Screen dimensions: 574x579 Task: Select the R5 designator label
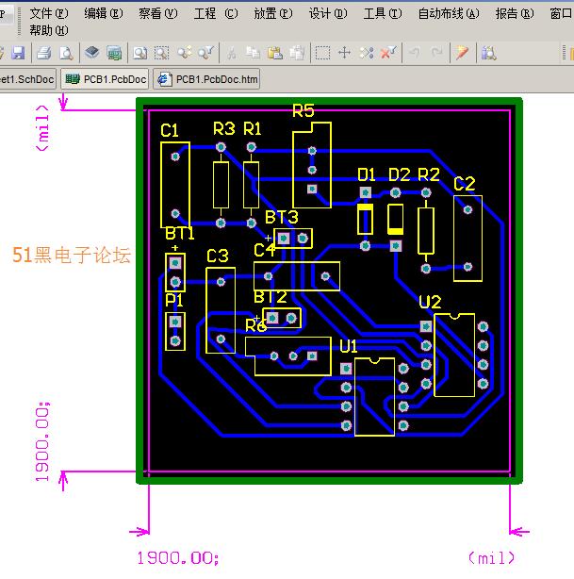click(303, 110)
